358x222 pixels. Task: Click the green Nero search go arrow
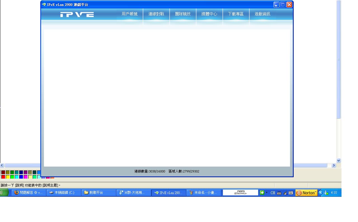[x=262, y=193]
